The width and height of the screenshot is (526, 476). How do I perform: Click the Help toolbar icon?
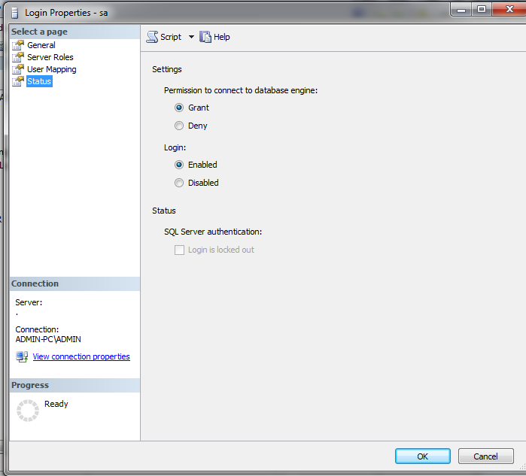pyautogui.click(x=205, y=37)
